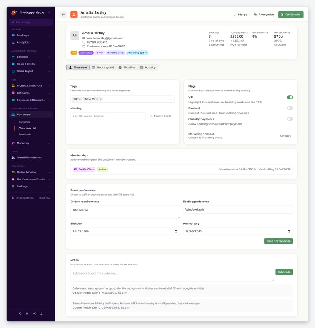Click the orange customer profile icon in header
The height and width of the screenshot is (328, 315).
coord(74,15)
